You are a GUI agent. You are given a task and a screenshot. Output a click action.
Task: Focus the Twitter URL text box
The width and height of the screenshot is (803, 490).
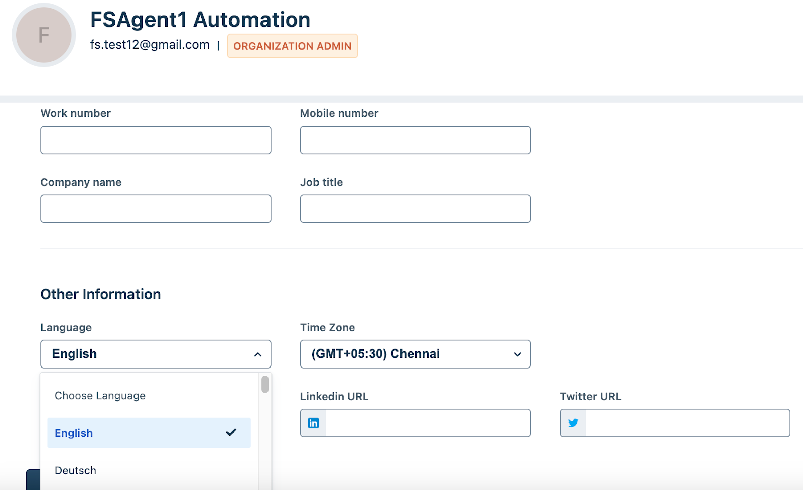(x=687, y=423)
